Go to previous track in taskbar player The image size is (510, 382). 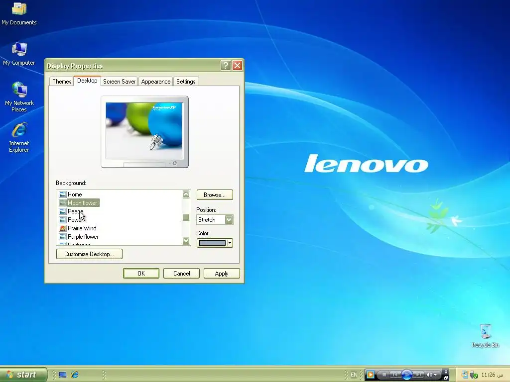[x=394, y=375]
